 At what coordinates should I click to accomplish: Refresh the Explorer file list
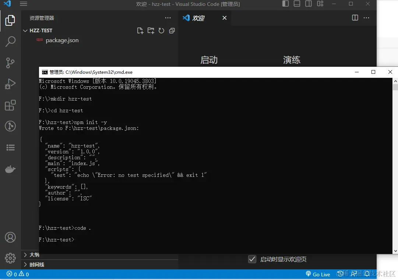coord(161,30)
